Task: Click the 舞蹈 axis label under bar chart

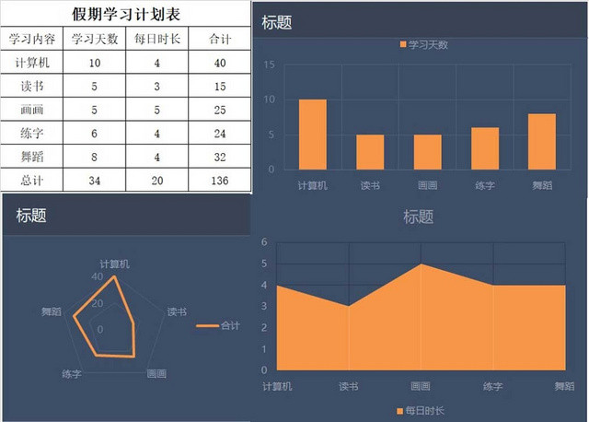Action: (x=542, y=185)
